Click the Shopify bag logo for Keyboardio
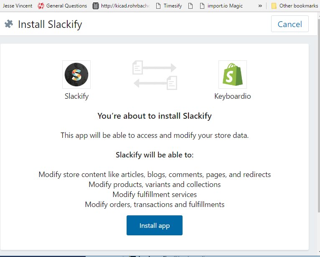320x257 pixels. tap(233, 75)
